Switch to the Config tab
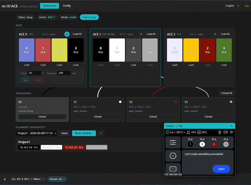The width and height of the screenshot is (251, 185). 67,6
